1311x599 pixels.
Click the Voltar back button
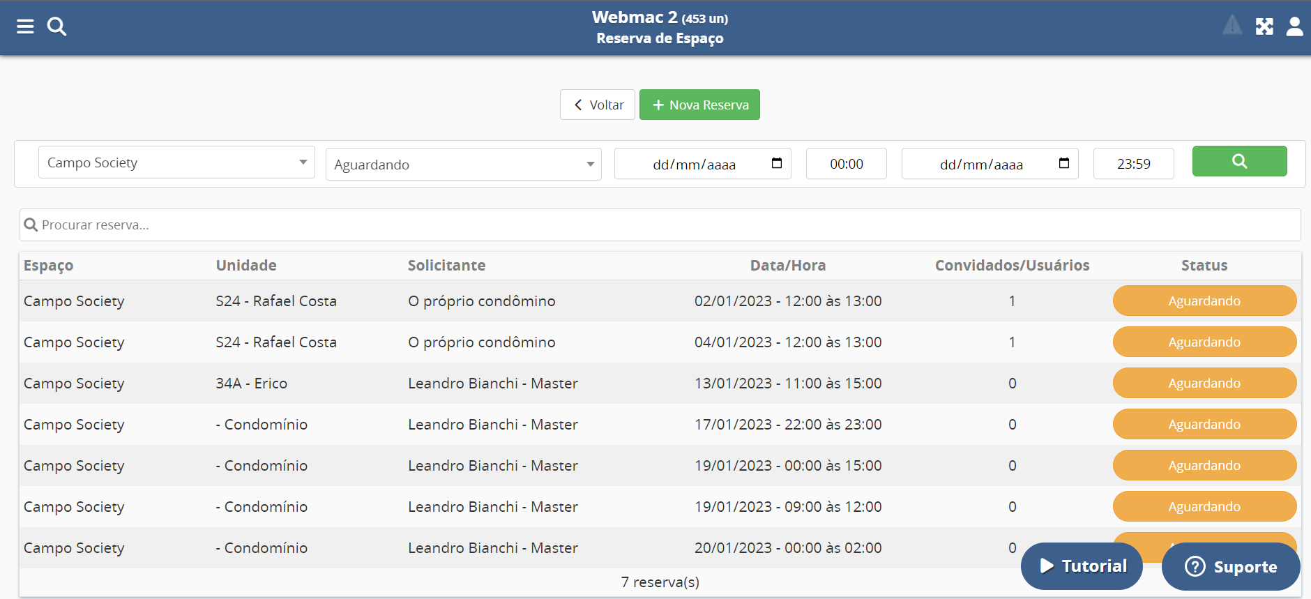click(598, 105)
